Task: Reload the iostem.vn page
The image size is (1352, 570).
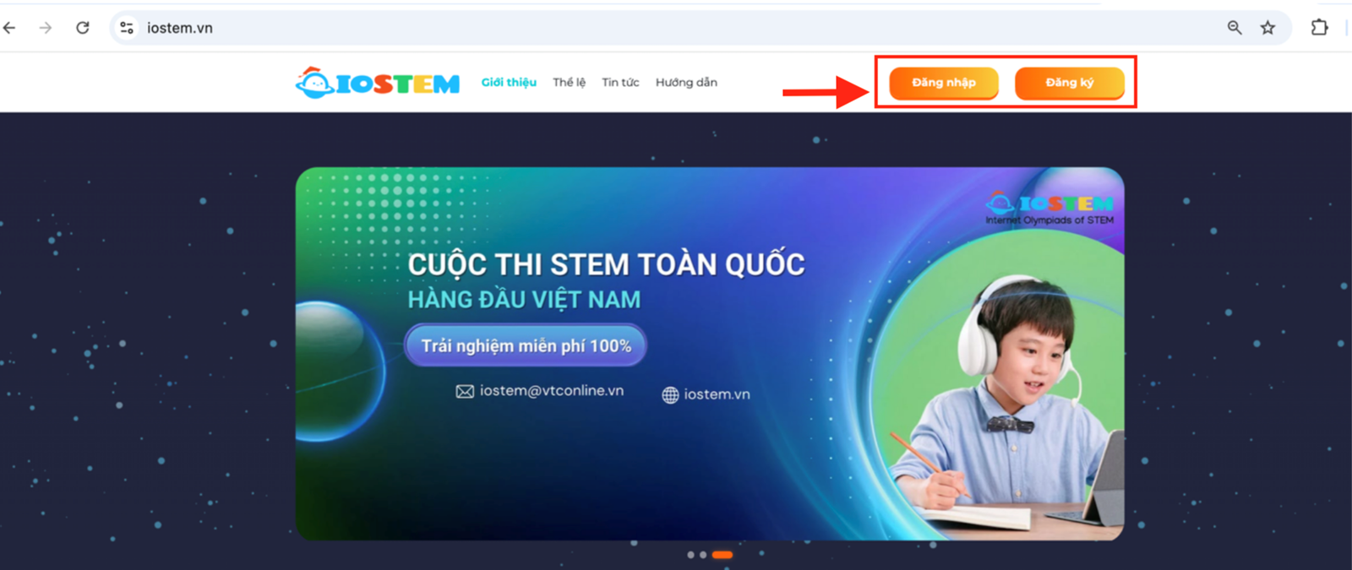Action: pos(83,28)
